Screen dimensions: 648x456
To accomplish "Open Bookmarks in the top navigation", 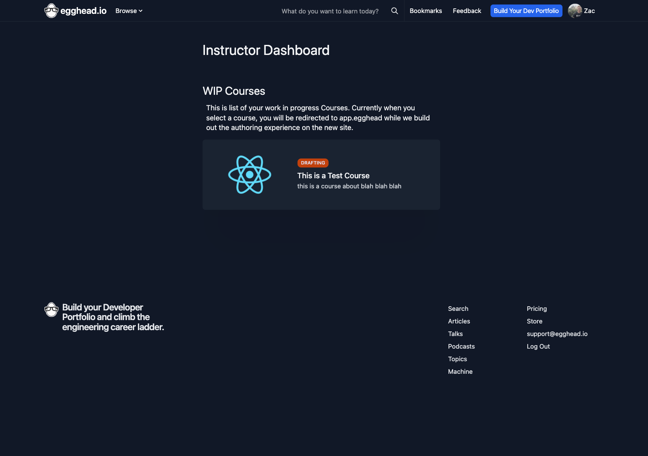I will pyautogui.click(x=426, y=11).
